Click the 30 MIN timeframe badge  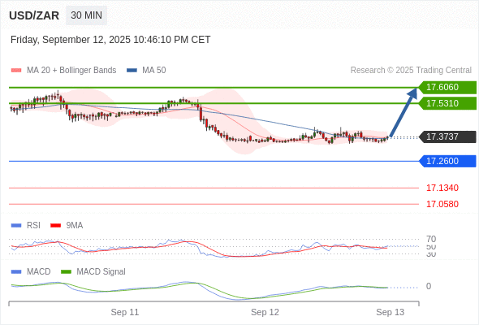point(86,15)
